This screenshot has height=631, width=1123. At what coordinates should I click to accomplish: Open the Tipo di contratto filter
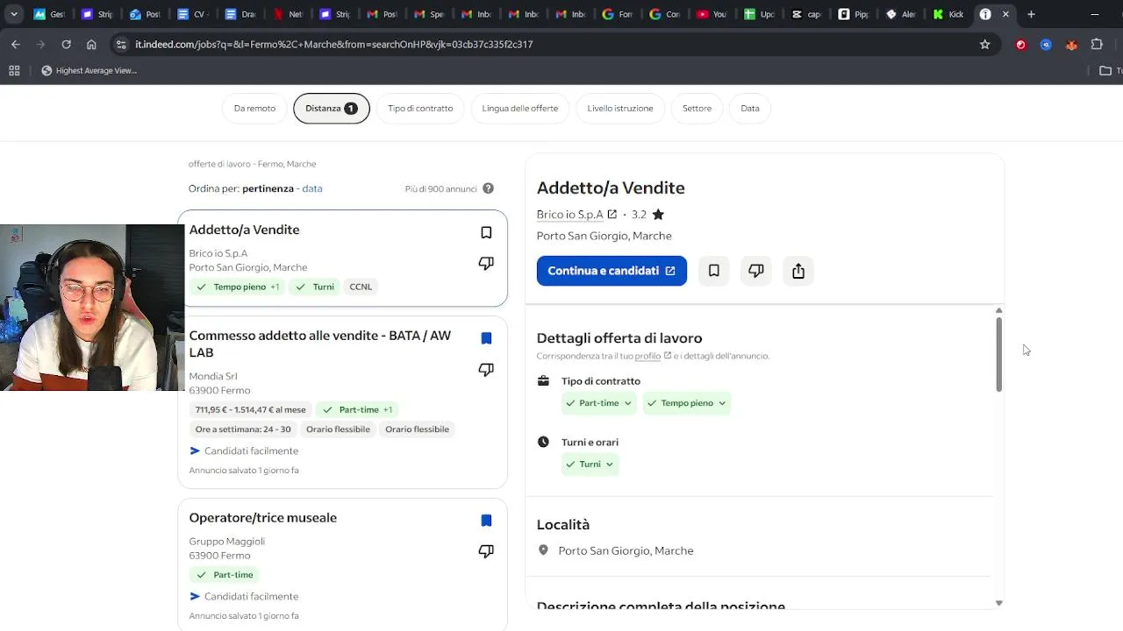(420, 109)
